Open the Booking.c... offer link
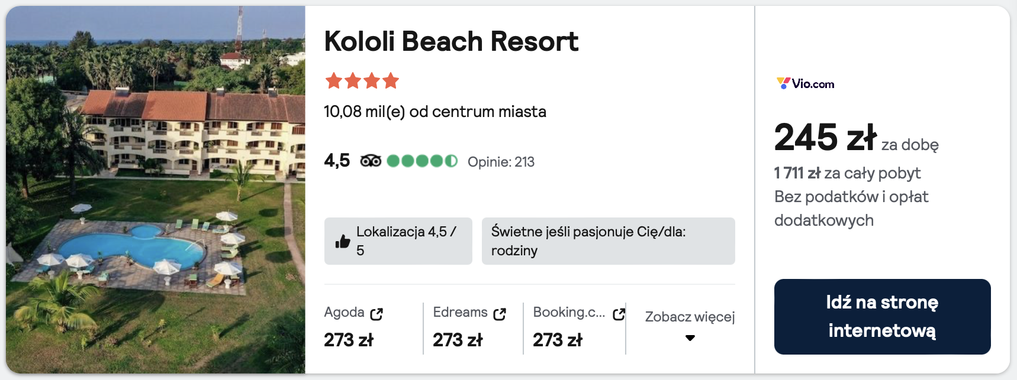Viewport: 1017px width, 380px height. tap(569, 312)
